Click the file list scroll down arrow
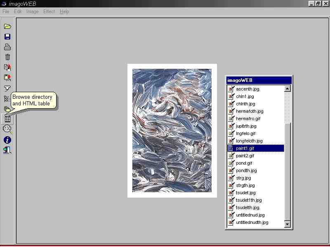Image resolution: width=330 pixels, height=247 pixels. 288,224
